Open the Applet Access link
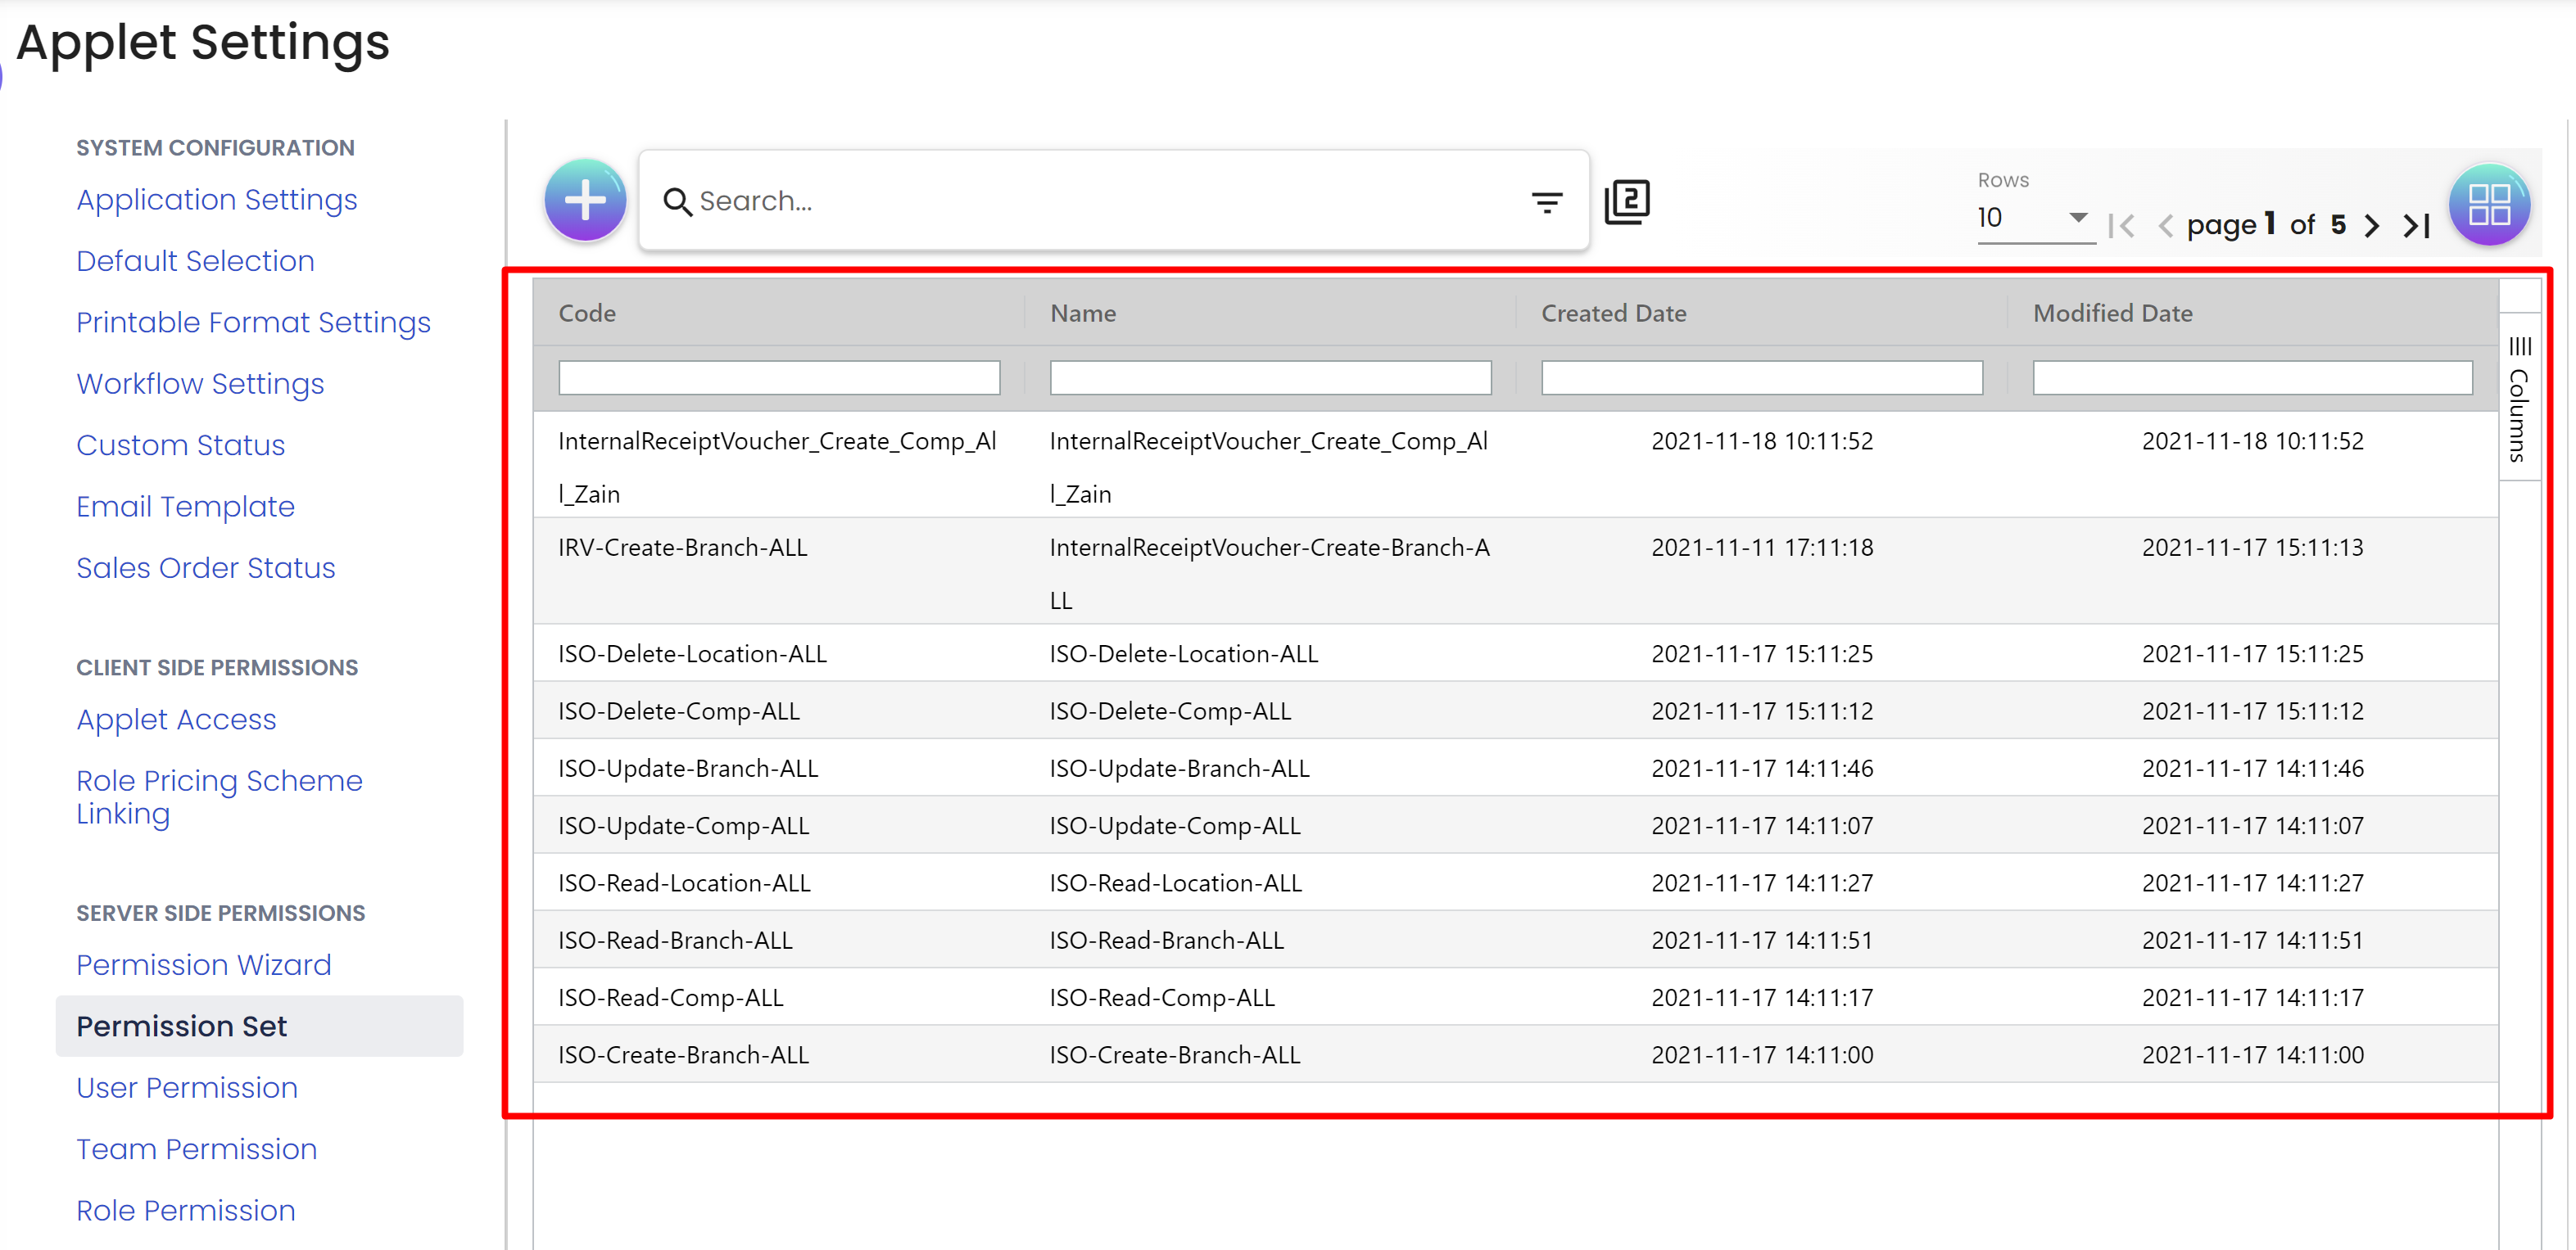Screen dimensions: 2576x1250 [176, 720]
